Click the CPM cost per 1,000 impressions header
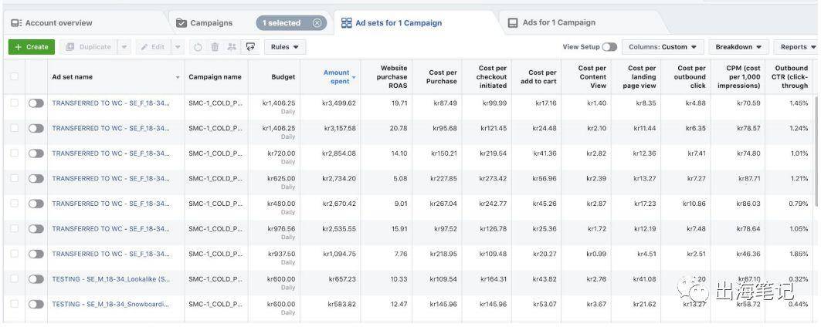Viewport: 821px width, 327px height. coord(738,77)
